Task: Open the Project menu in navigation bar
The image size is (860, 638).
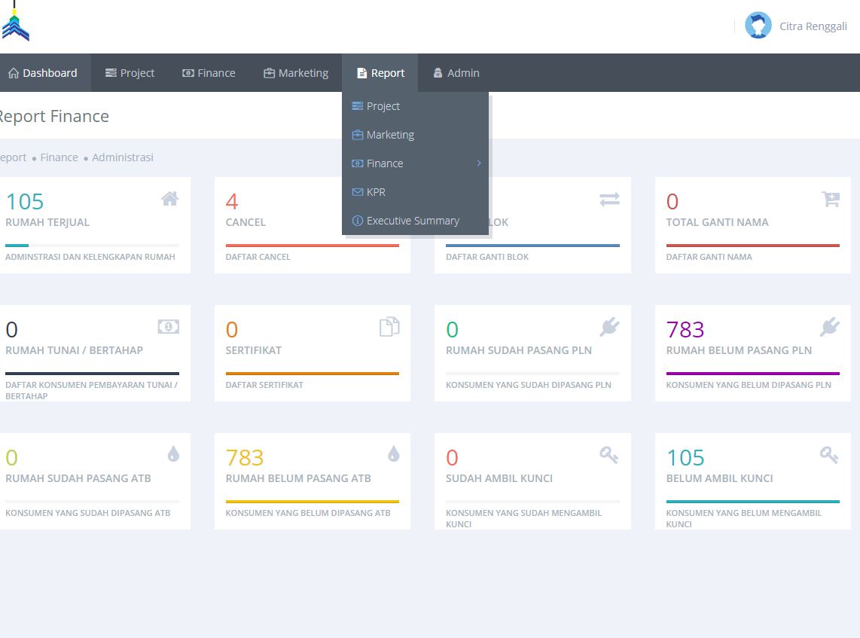Action: pyautogui.click(x=130, y=73)
